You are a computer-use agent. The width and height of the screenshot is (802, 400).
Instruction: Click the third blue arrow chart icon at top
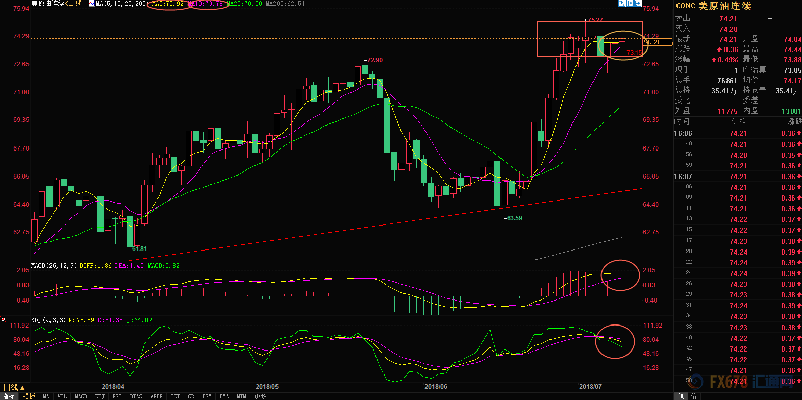click(638, 3)
